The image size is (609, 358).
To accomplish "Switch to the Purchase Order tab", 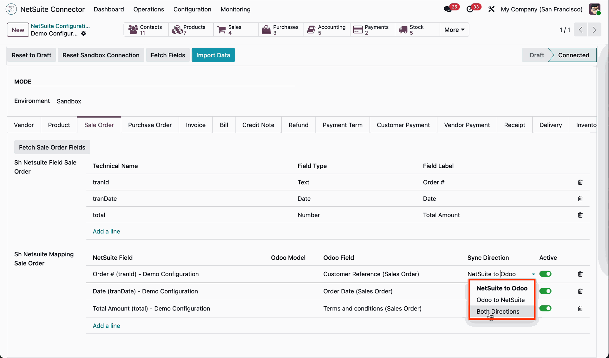I will (x=150, y=125).
